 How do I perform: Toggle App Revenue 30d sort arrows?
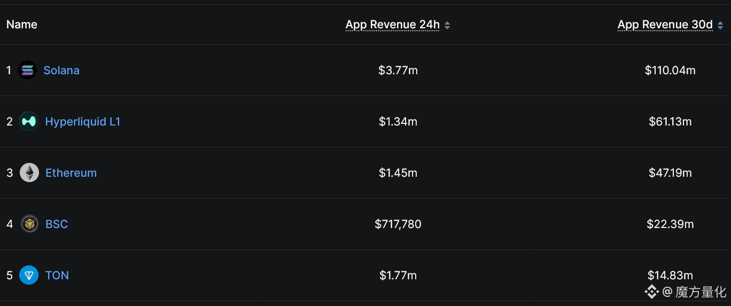[x=720, y=25]
